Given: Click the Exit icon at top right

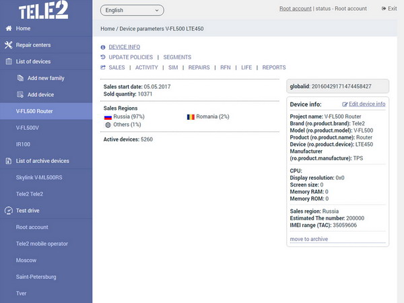Looking at the screenshot, I should pos(384,9).
